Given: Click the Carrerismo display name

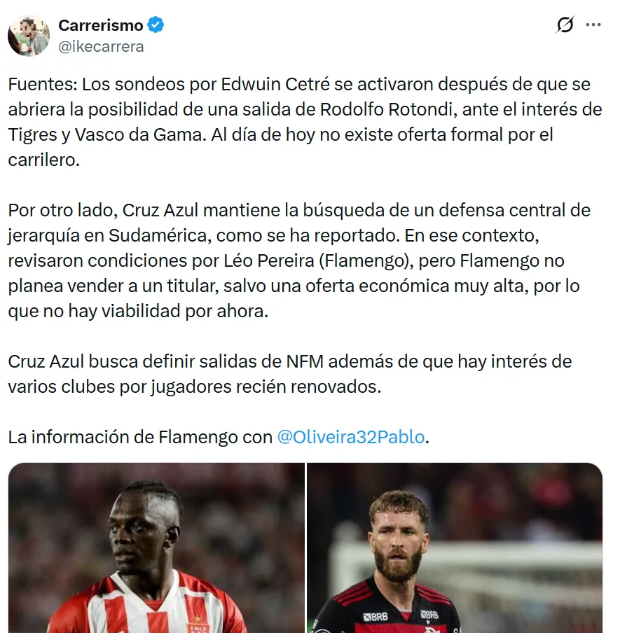Looking at the screenshot, I should click(x=101, y=25).
